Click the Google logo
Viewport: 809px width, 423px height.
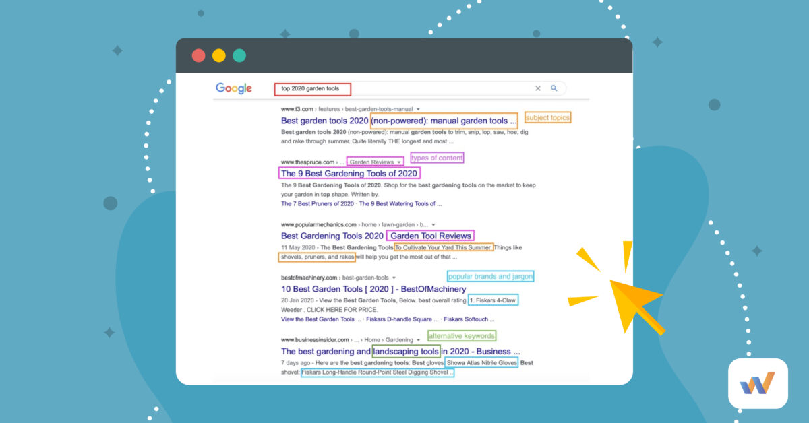click(x=233, y=88)
